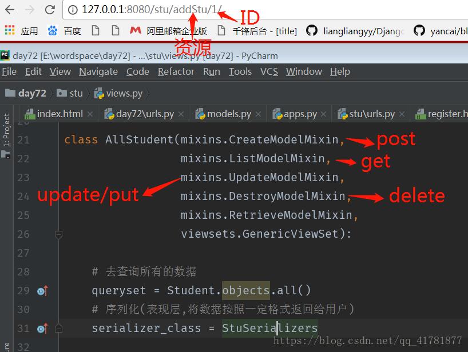Open the 千锋后台 bookmark link
The height and width of the screenshot is (352, 468).
click(x=264, y=31)
